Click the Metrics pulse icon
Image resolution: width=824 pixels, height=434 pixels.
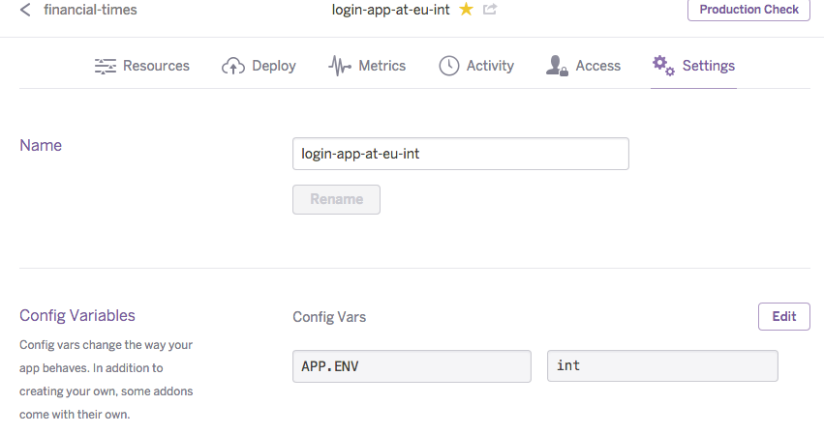click(340, 66)
